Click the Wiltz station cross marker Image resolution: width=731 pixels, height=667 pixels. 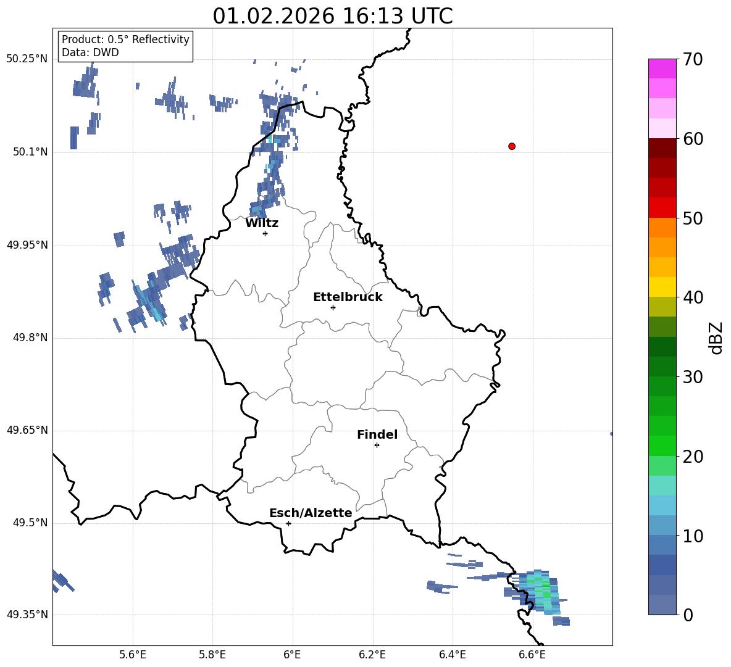click(x=265, y=233)
